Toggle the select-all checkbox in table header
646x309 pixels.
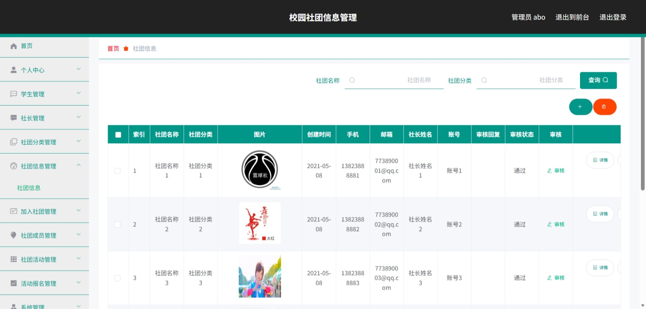(x=118, y=135)
